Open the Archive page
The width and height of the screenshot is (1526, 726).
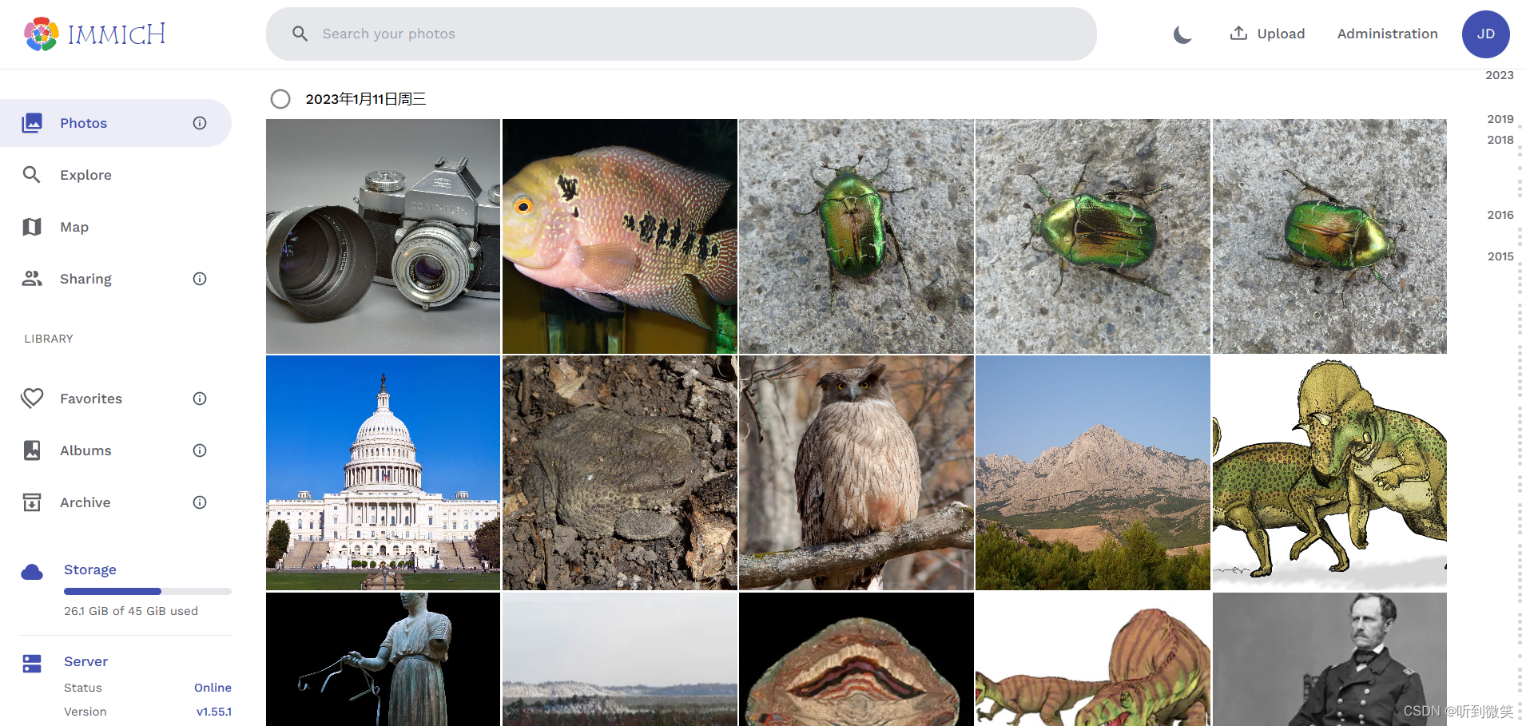pyautogui.click(x=116, y=502)
